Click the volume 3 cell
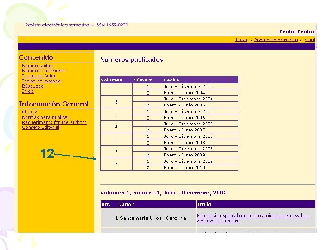Viewport: 334px width, 250px height. 116,115
